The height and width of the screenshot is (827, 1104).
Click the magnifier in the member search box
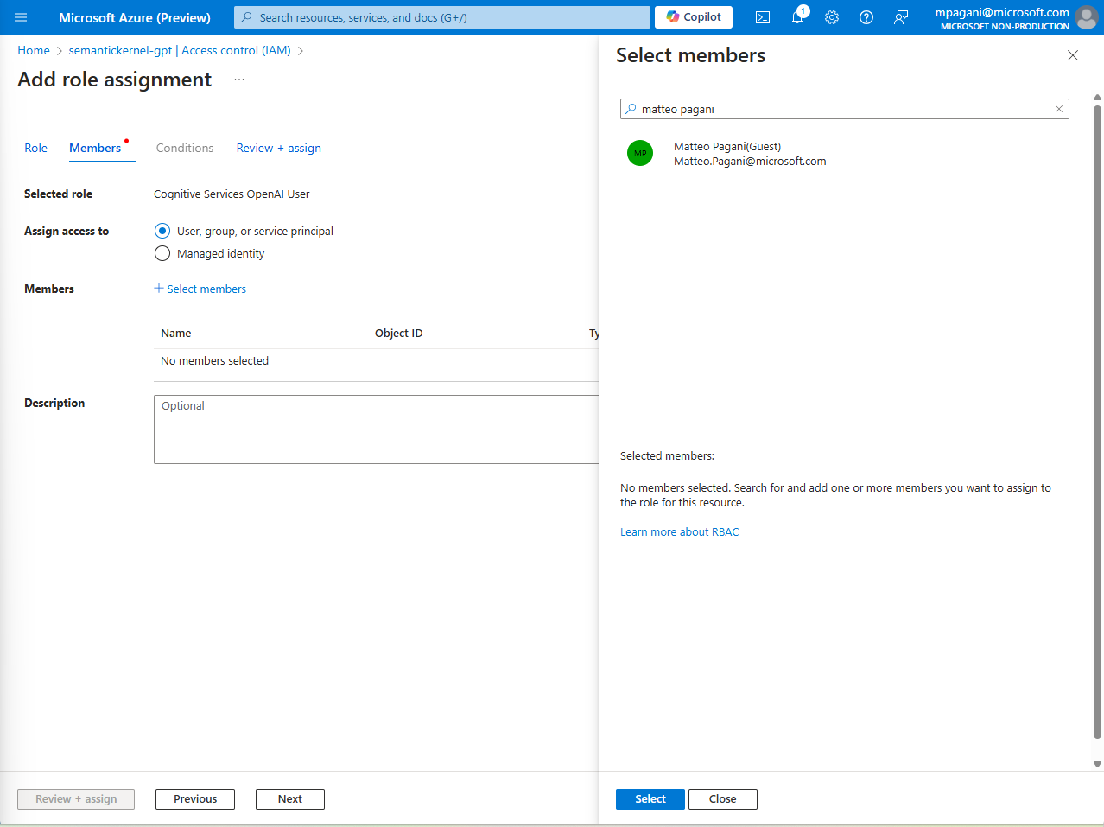click(x=631, y=109)
